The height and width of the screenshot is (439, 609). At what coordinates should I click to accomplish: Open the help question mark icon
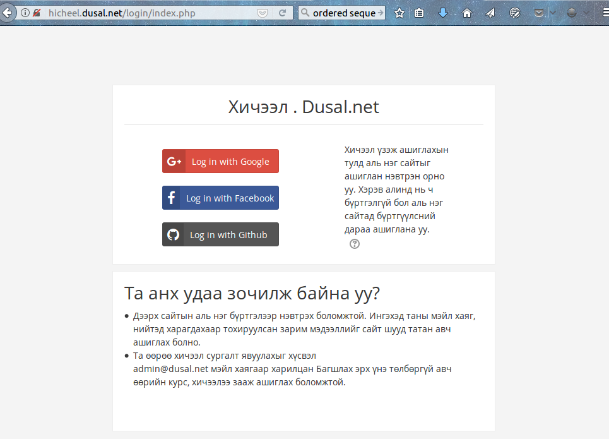355,244
